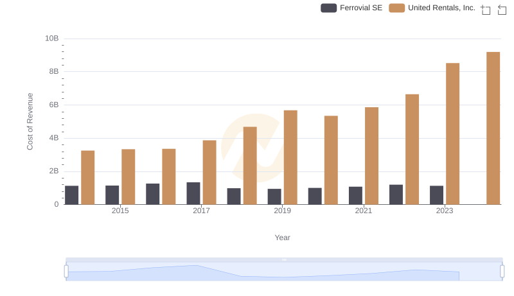Click the 8B y-axis label
Viewport: 514px width, 296px height.
[54, 71]
